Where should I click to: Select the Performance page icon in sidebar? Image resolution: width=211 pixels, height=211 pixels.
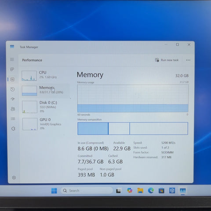(12, 80)
